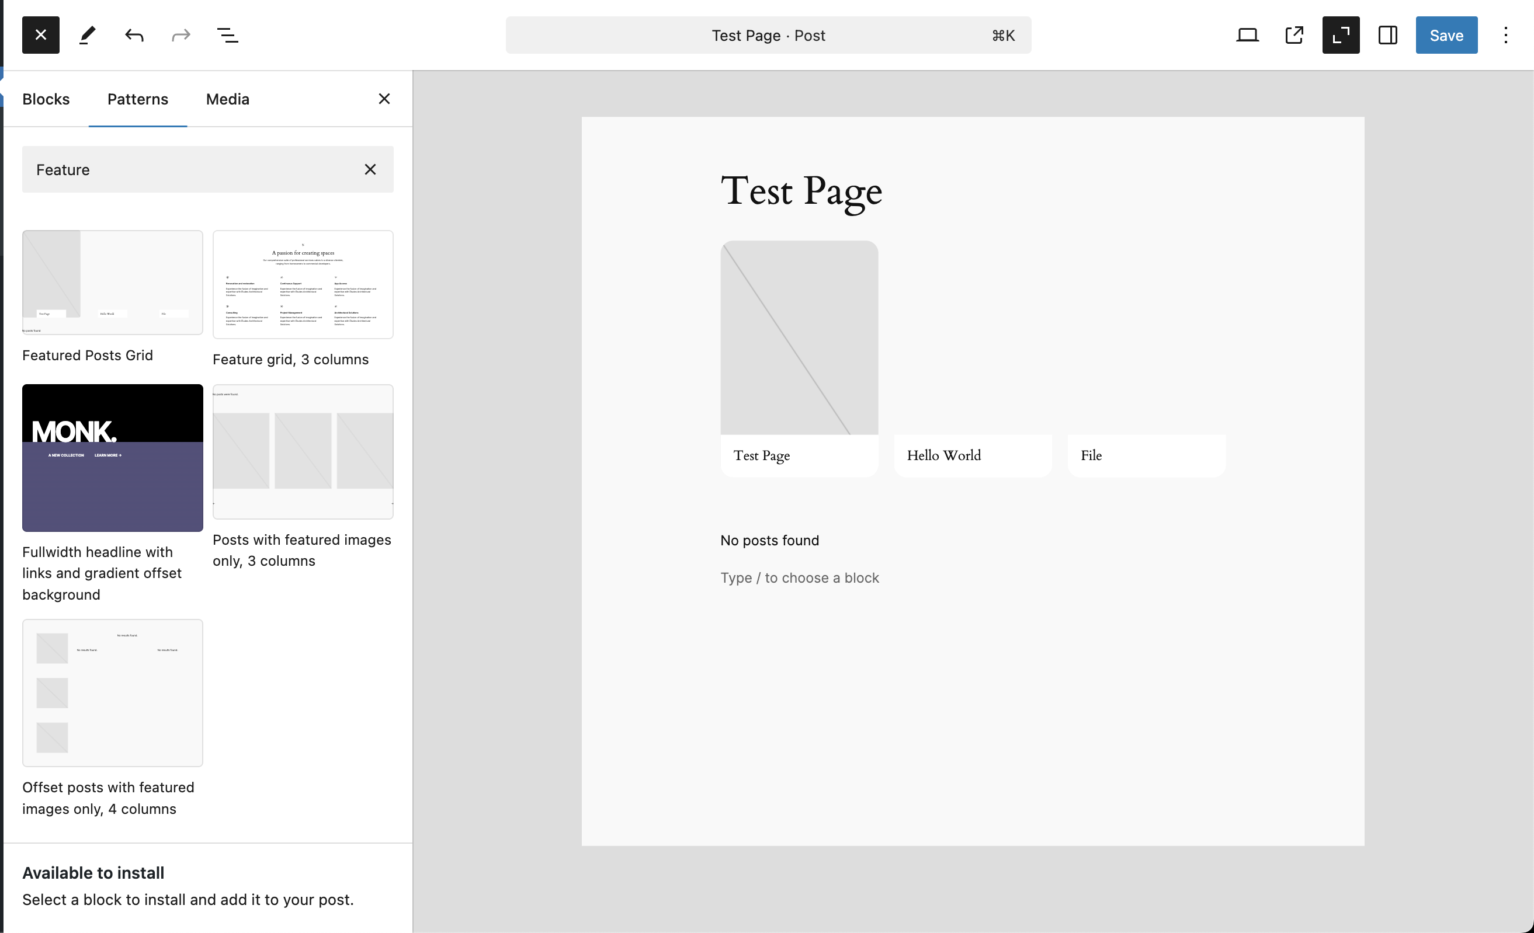Click the Redo arrow icon
This screenshot has height=933, width=1534.
[x=181, y=35]
